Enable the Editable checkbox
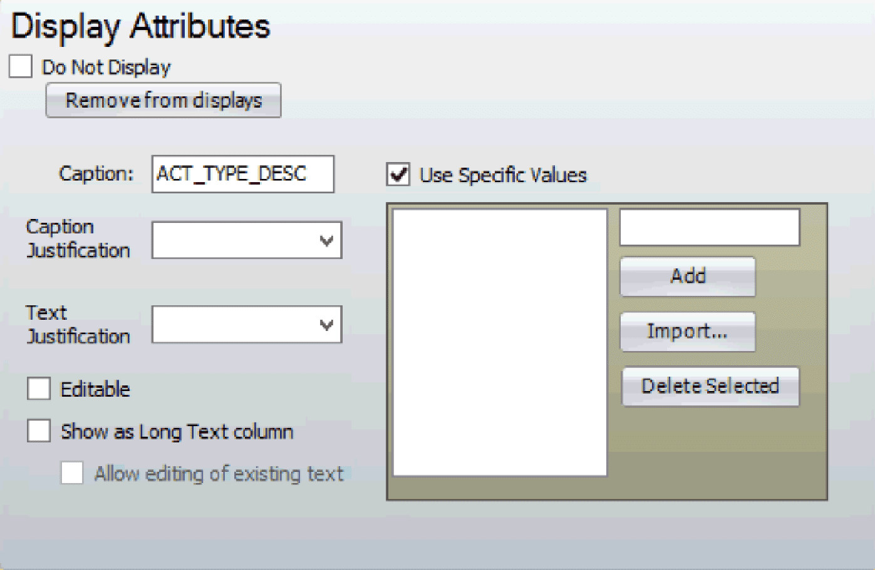The image size is (875, 570). click(x=39, y=389)
